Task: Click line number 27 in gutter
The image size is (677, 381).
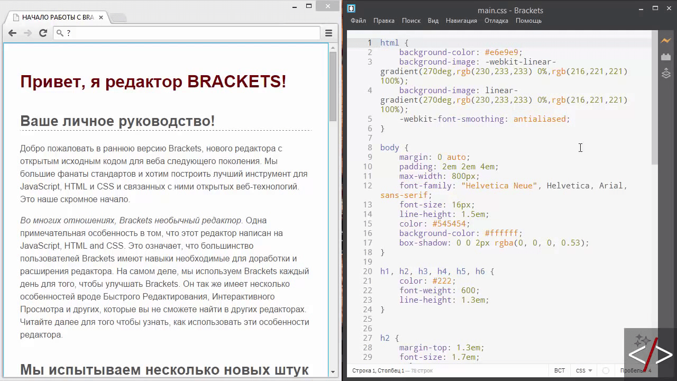Action: pyautogui.click(x=368, y=338)
